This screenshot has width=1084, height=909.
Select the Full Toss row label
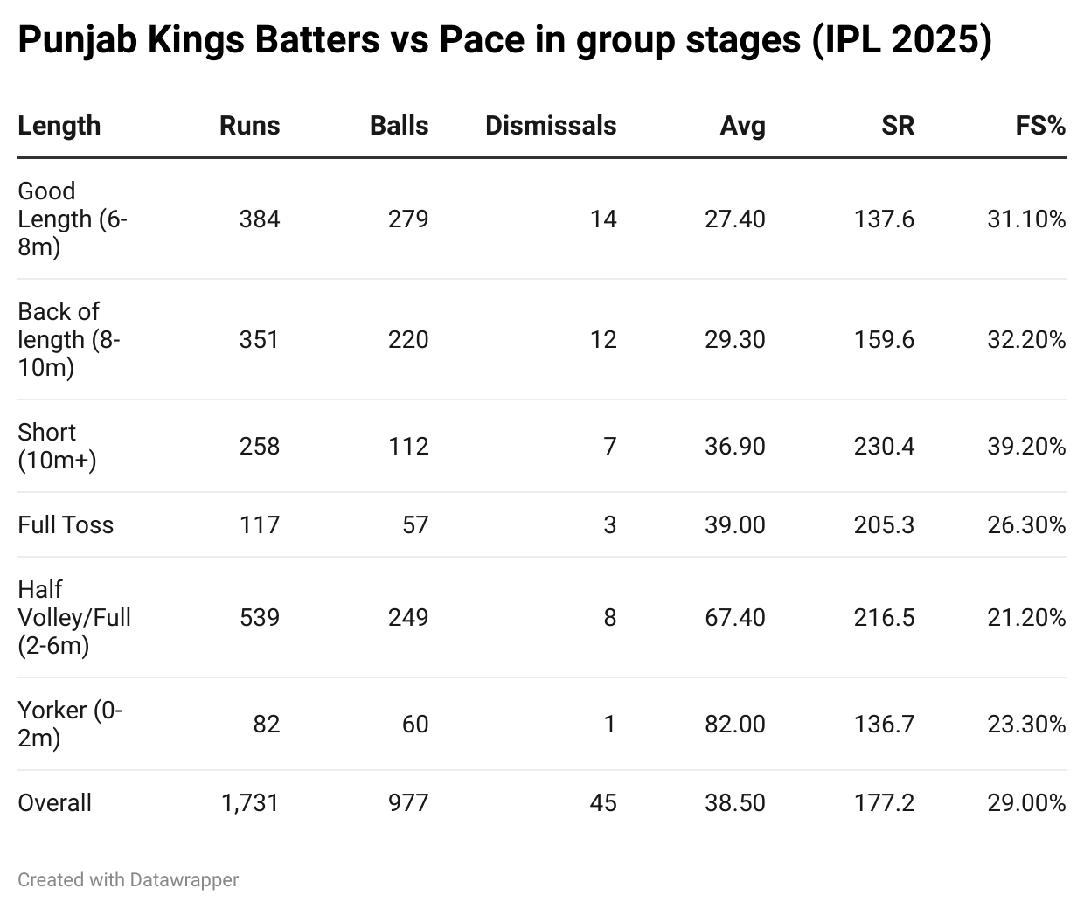point(66,524)
